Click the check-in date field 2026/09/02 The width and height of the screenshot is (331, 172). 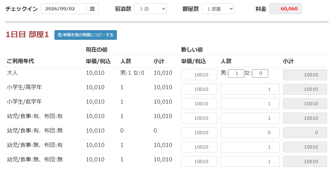pos(63,9)
